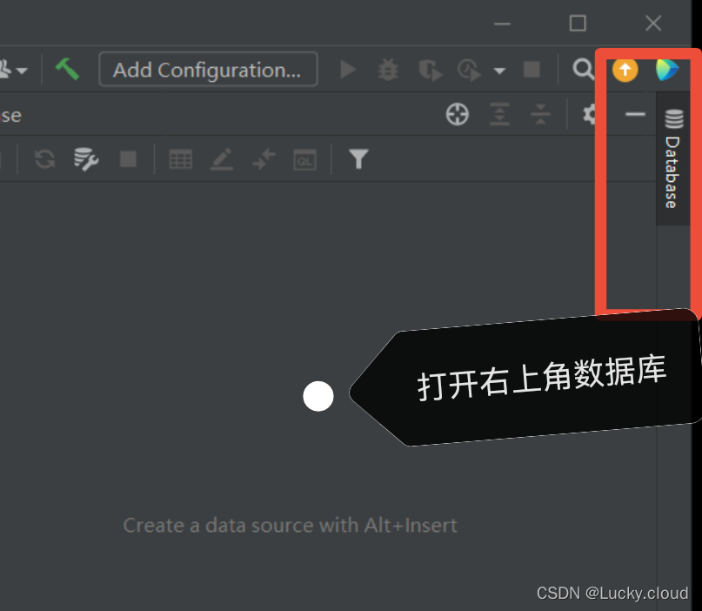The height and width of the screenshot is (611, 702).
Task: Toggle the Profile with IntelliJ Profiler icon
Action: click(468, 70)
